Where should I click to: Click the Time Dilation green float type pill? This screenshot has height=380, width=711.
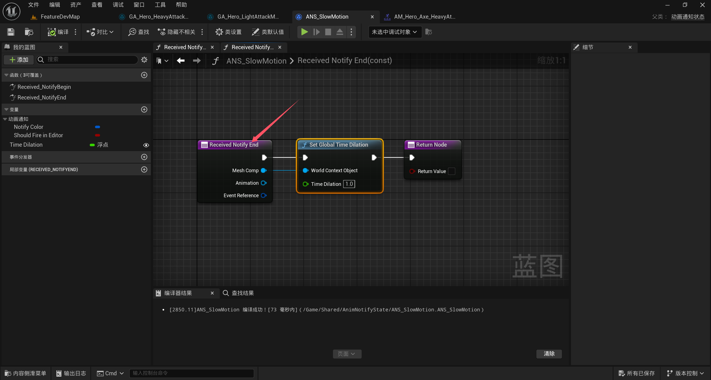tap(92, 145)
